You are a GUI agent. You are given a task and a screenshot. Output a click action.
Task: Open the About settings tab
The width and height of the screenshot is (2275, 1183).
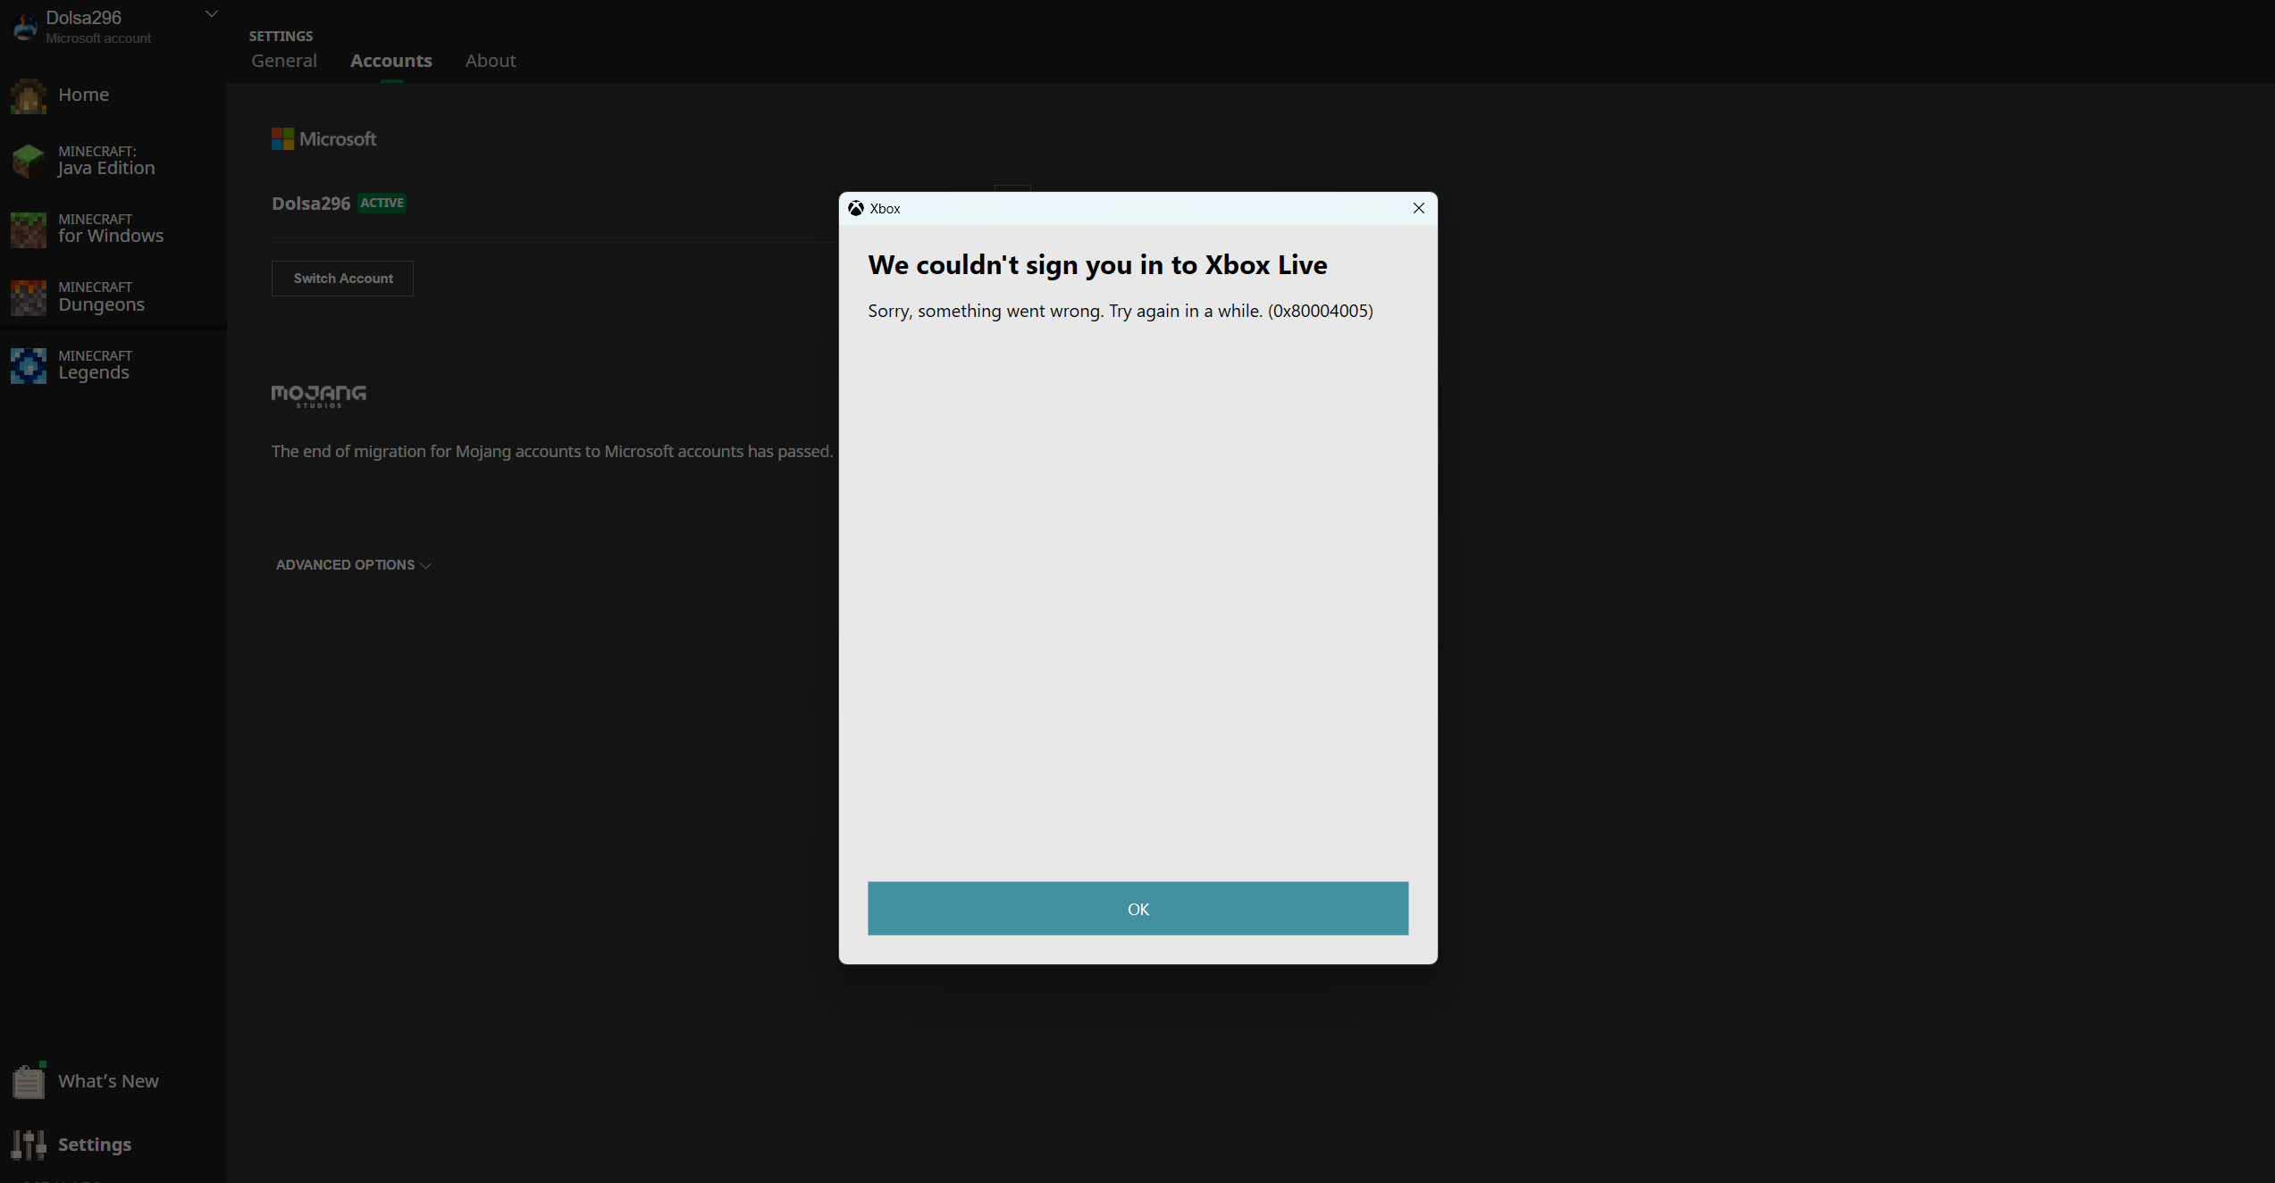click(x=490, y=61)
